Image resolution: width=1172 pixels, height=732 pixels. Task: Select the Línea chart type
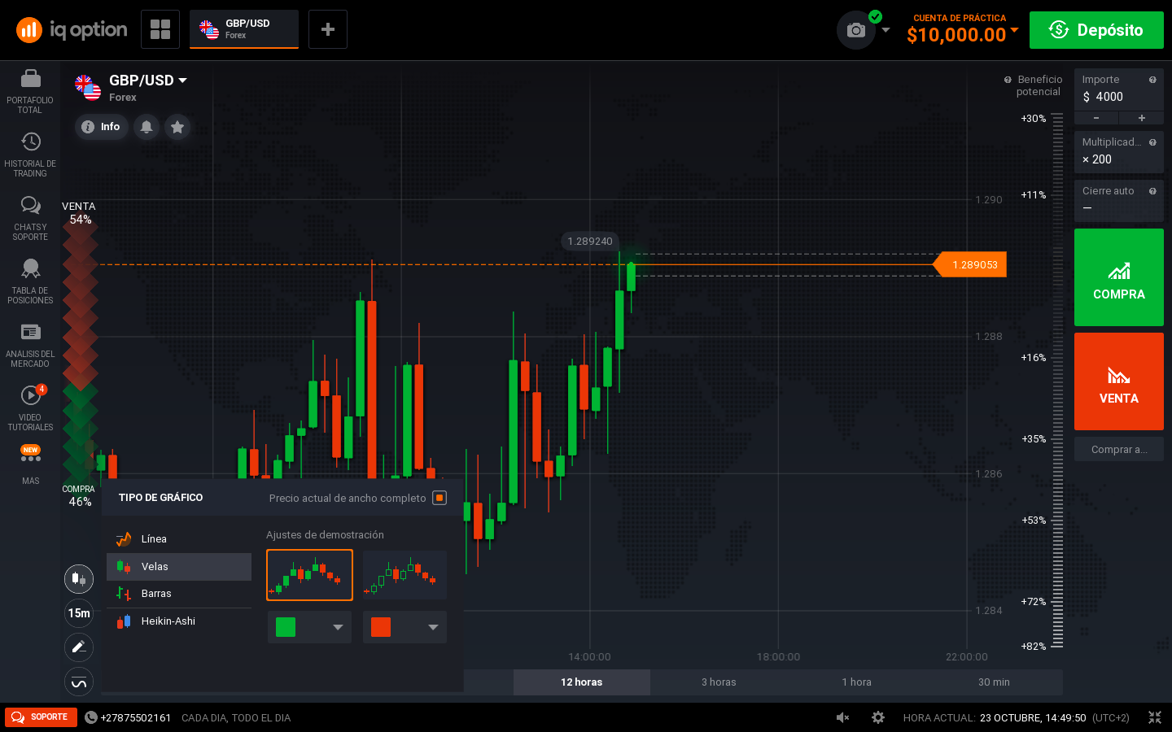[179, 539]
